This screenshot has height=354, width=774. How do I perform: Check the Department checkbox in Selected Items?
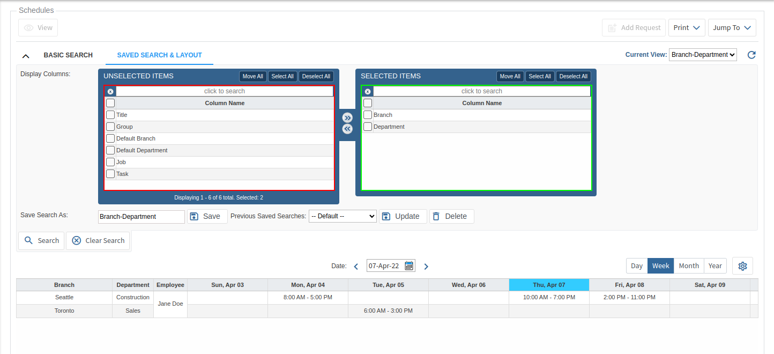pos(368,127)
